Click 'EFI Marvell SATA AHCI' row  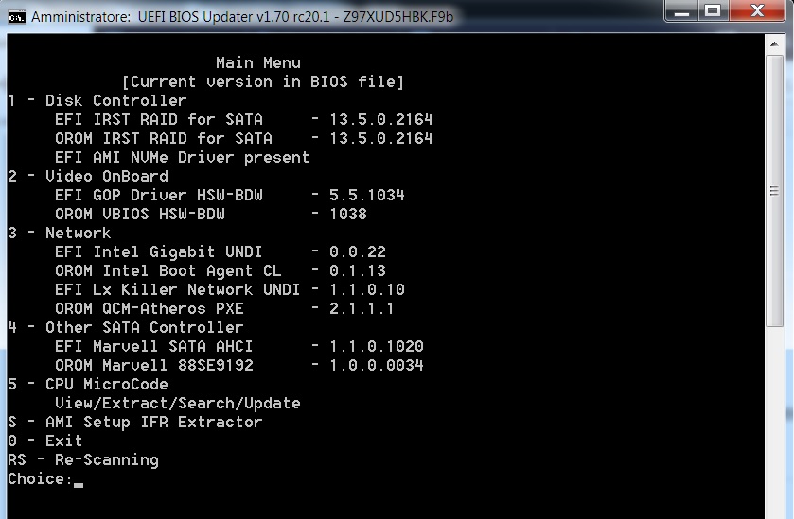[239, 347]
